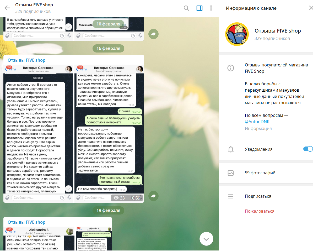Go back using the header arrow
This screenshot has width=313, height=251.
[7, 8]
